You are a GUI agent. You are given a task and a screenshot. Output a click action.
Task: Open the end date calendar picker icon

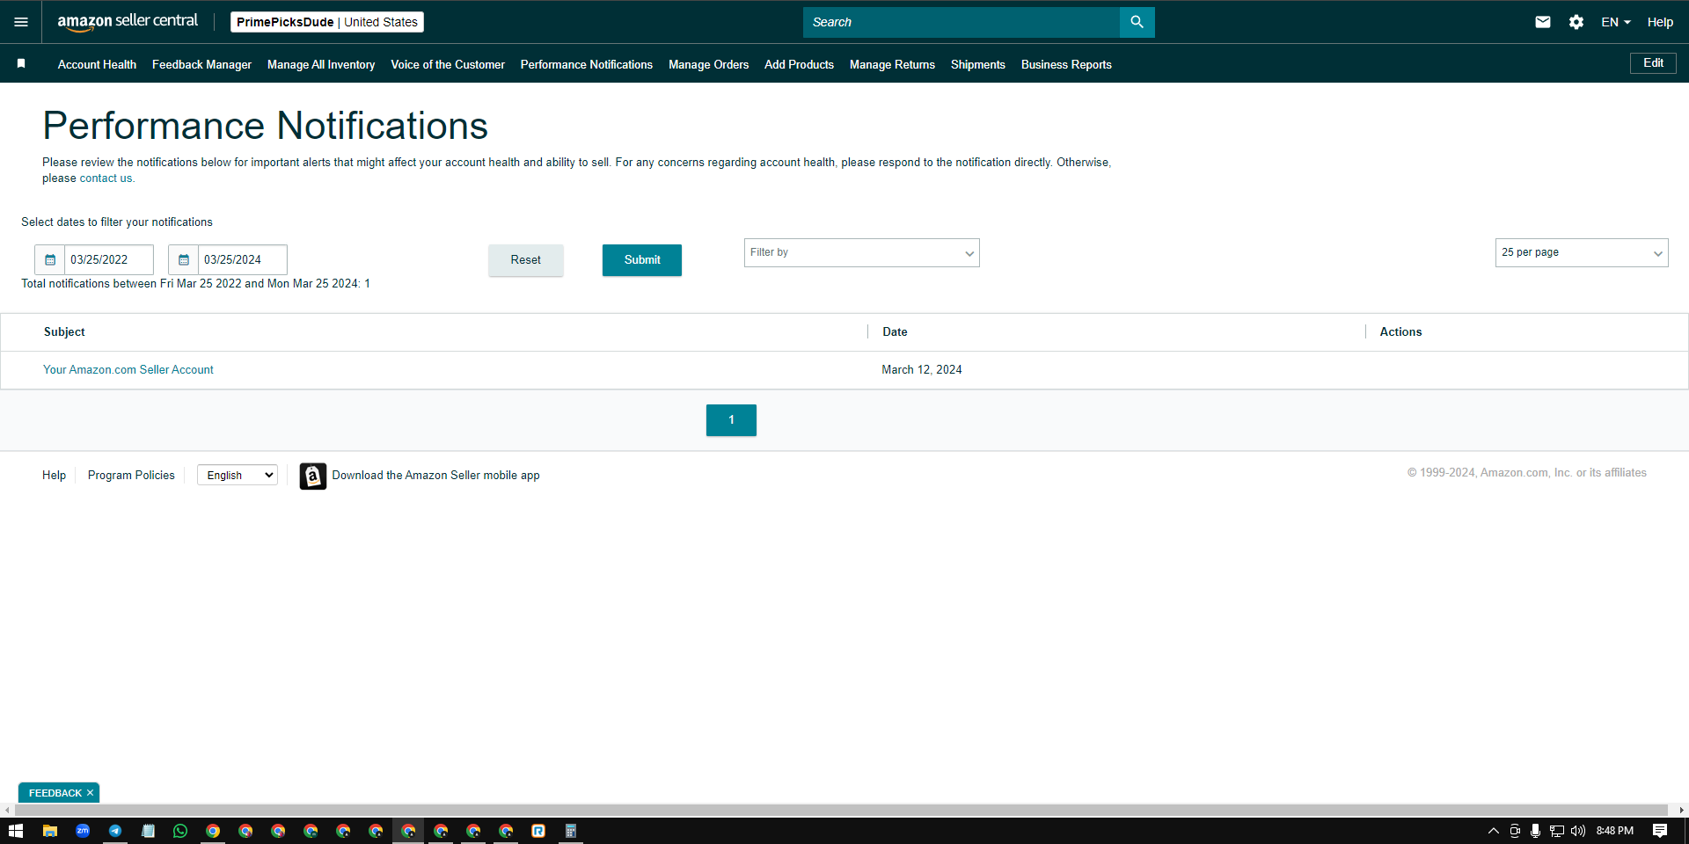point(184,259)
